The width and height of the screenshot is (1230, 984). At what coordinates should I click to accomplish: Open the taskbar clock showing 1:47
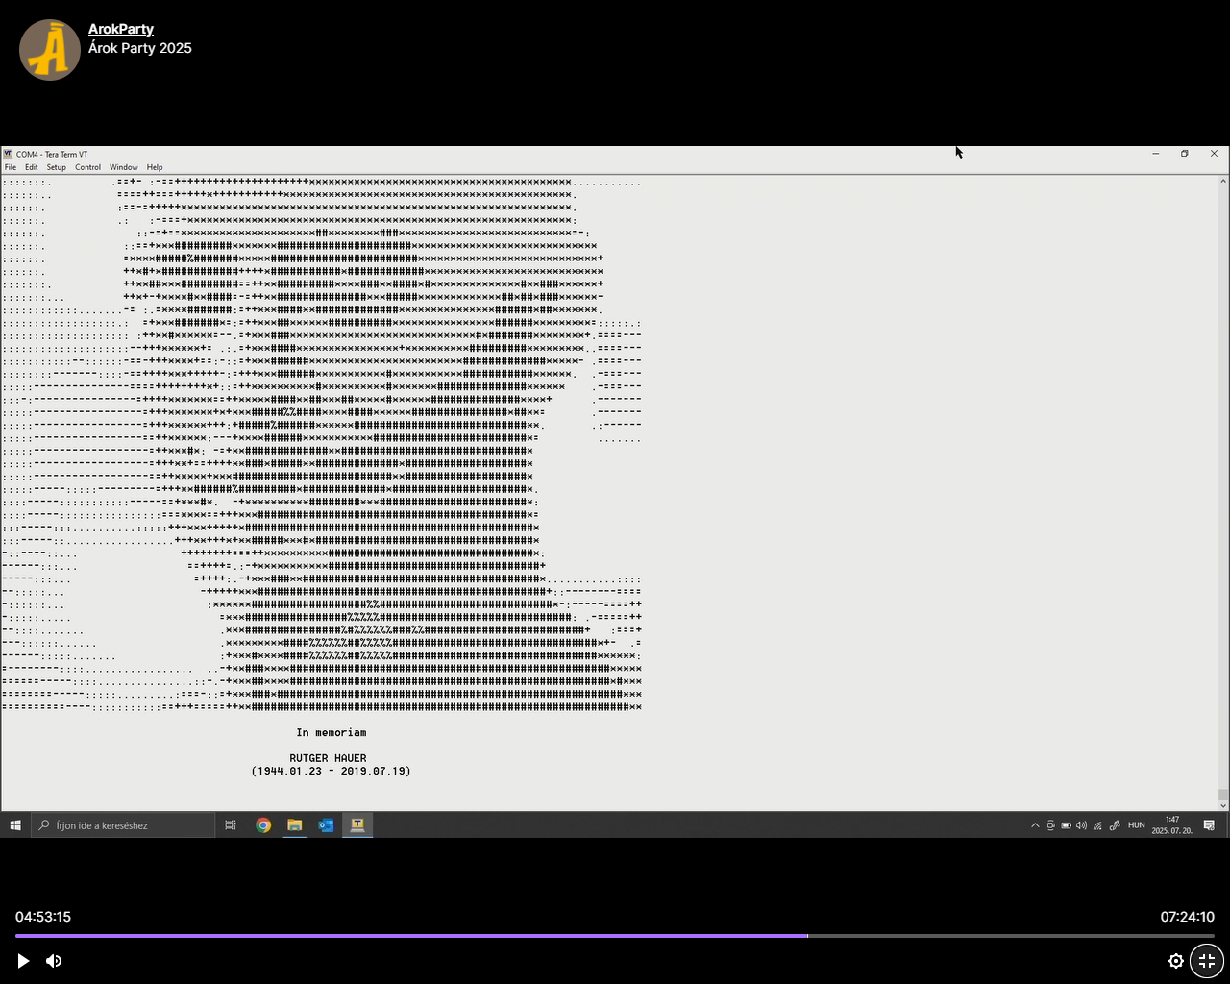point(1172,825)
